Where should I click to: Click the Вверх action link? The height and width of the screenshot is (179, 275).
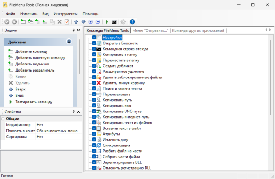pyautogui.click(x=20, y=89)
